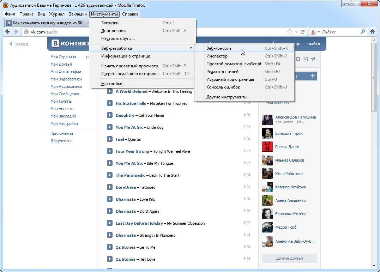Open Александра Папушина's avatar thumbnail
The height and width of the screenshot is (272, 380).
[x=267, y=120]
